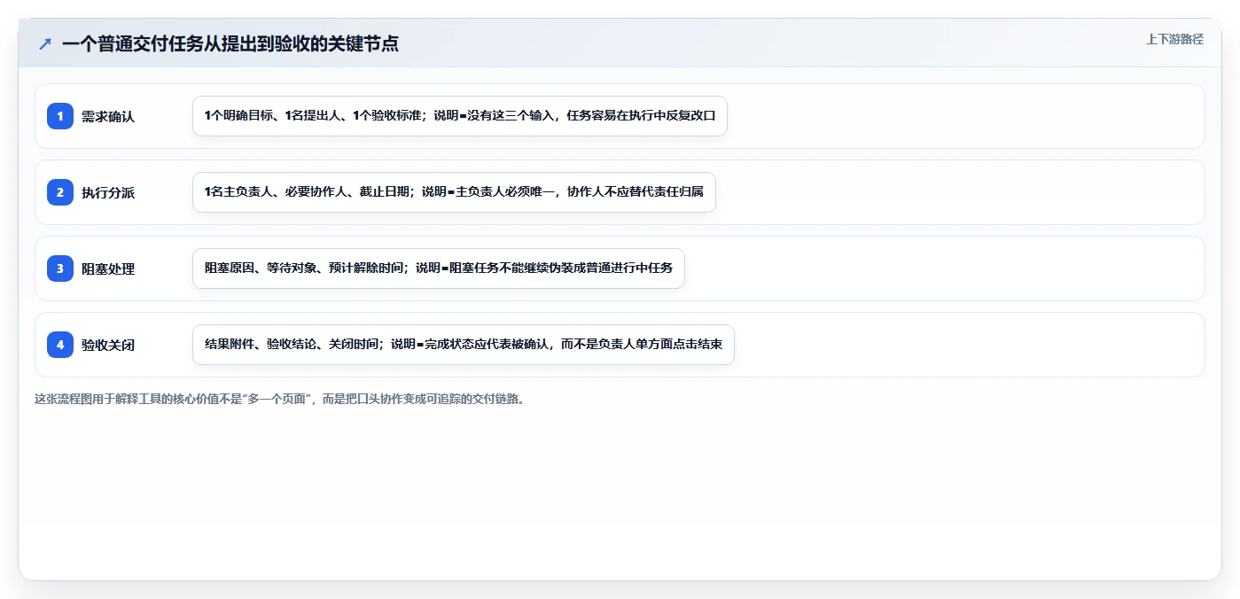Select the 需求确认 step label
The image size is (1240, 599).
point(108,116)
